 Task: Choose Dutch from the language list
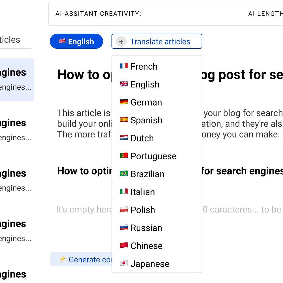tap(142, 138)
